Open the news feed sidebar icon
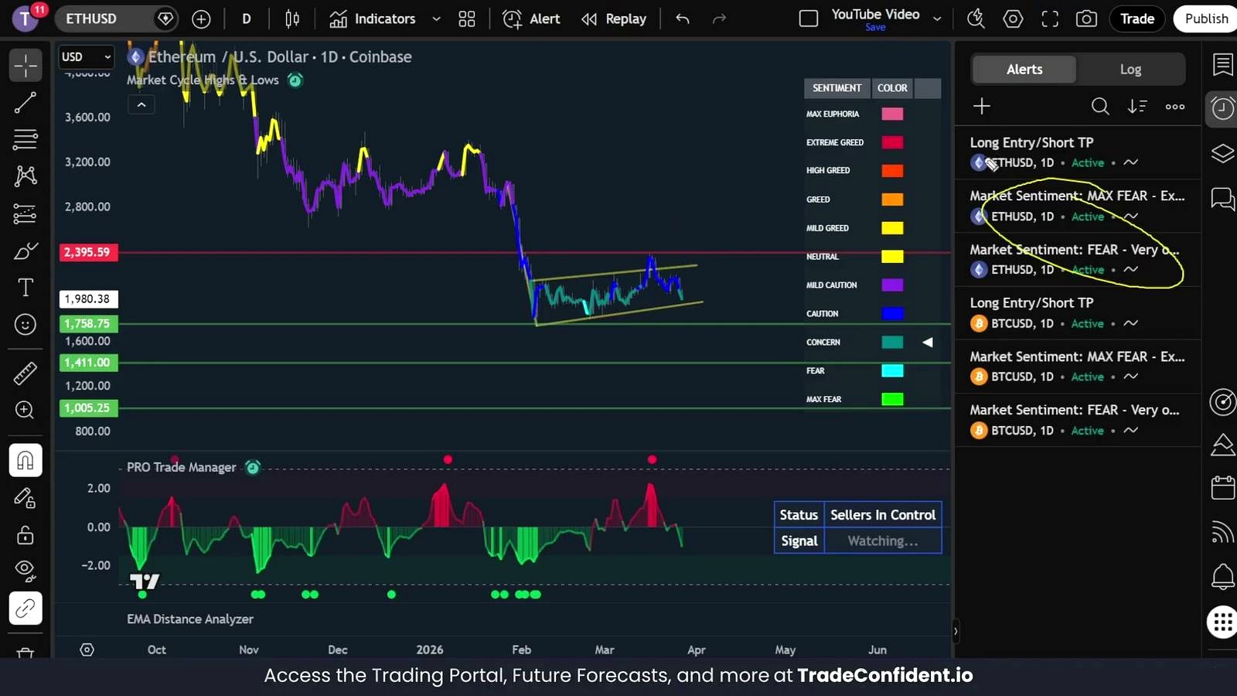This screenshot has width=1237, height=696. 1222,532
